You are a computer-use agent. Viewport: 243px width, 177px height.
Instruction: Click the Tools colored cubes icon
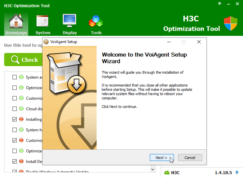click(96, 21)
